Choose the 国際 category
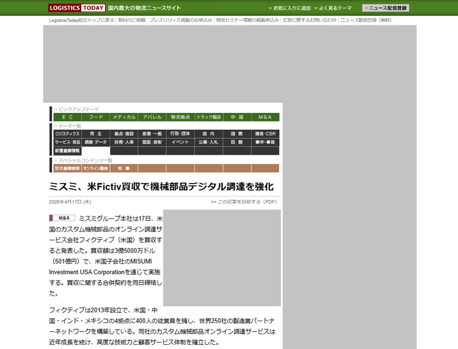This screenshot has width=458, height=349. tap(237, 134)
